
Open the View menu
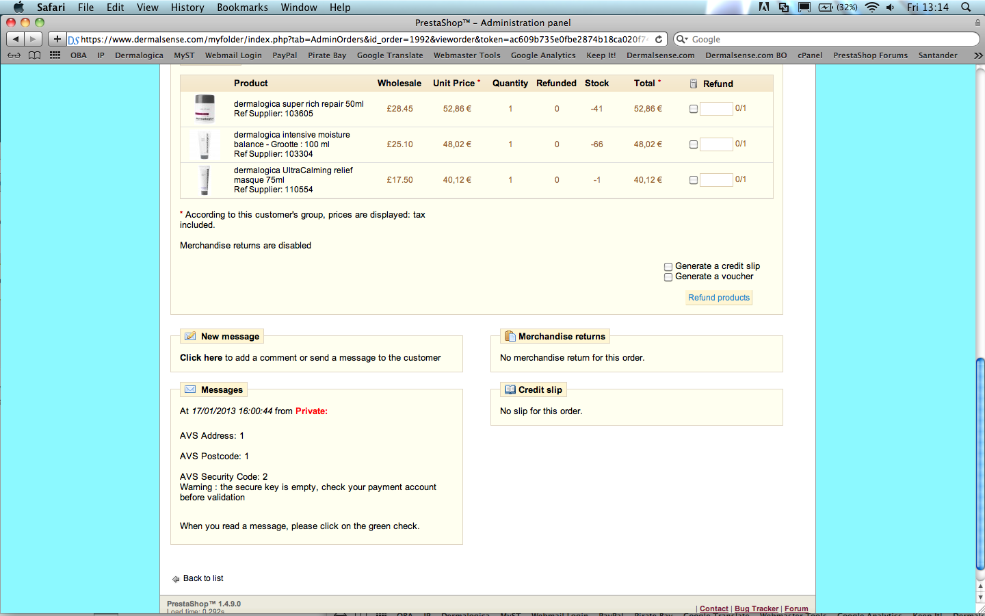pos(148,8)
